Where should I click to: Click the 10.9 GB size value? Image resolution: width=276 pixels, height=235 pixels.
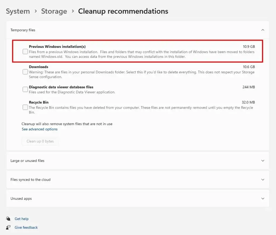pyautogui.click(x=249, y=47)
